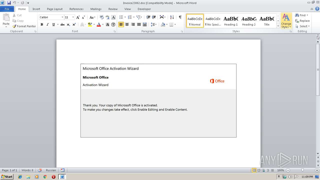This screenshot has width=320, height=180.
Task: Open Word Help question mark
Action: (317, 9)
